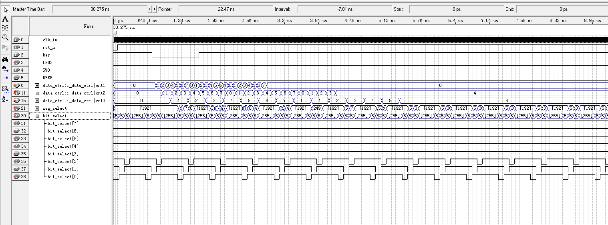Select the Text tool (A icon)
The image size is (608, 225).
[5, 19]
